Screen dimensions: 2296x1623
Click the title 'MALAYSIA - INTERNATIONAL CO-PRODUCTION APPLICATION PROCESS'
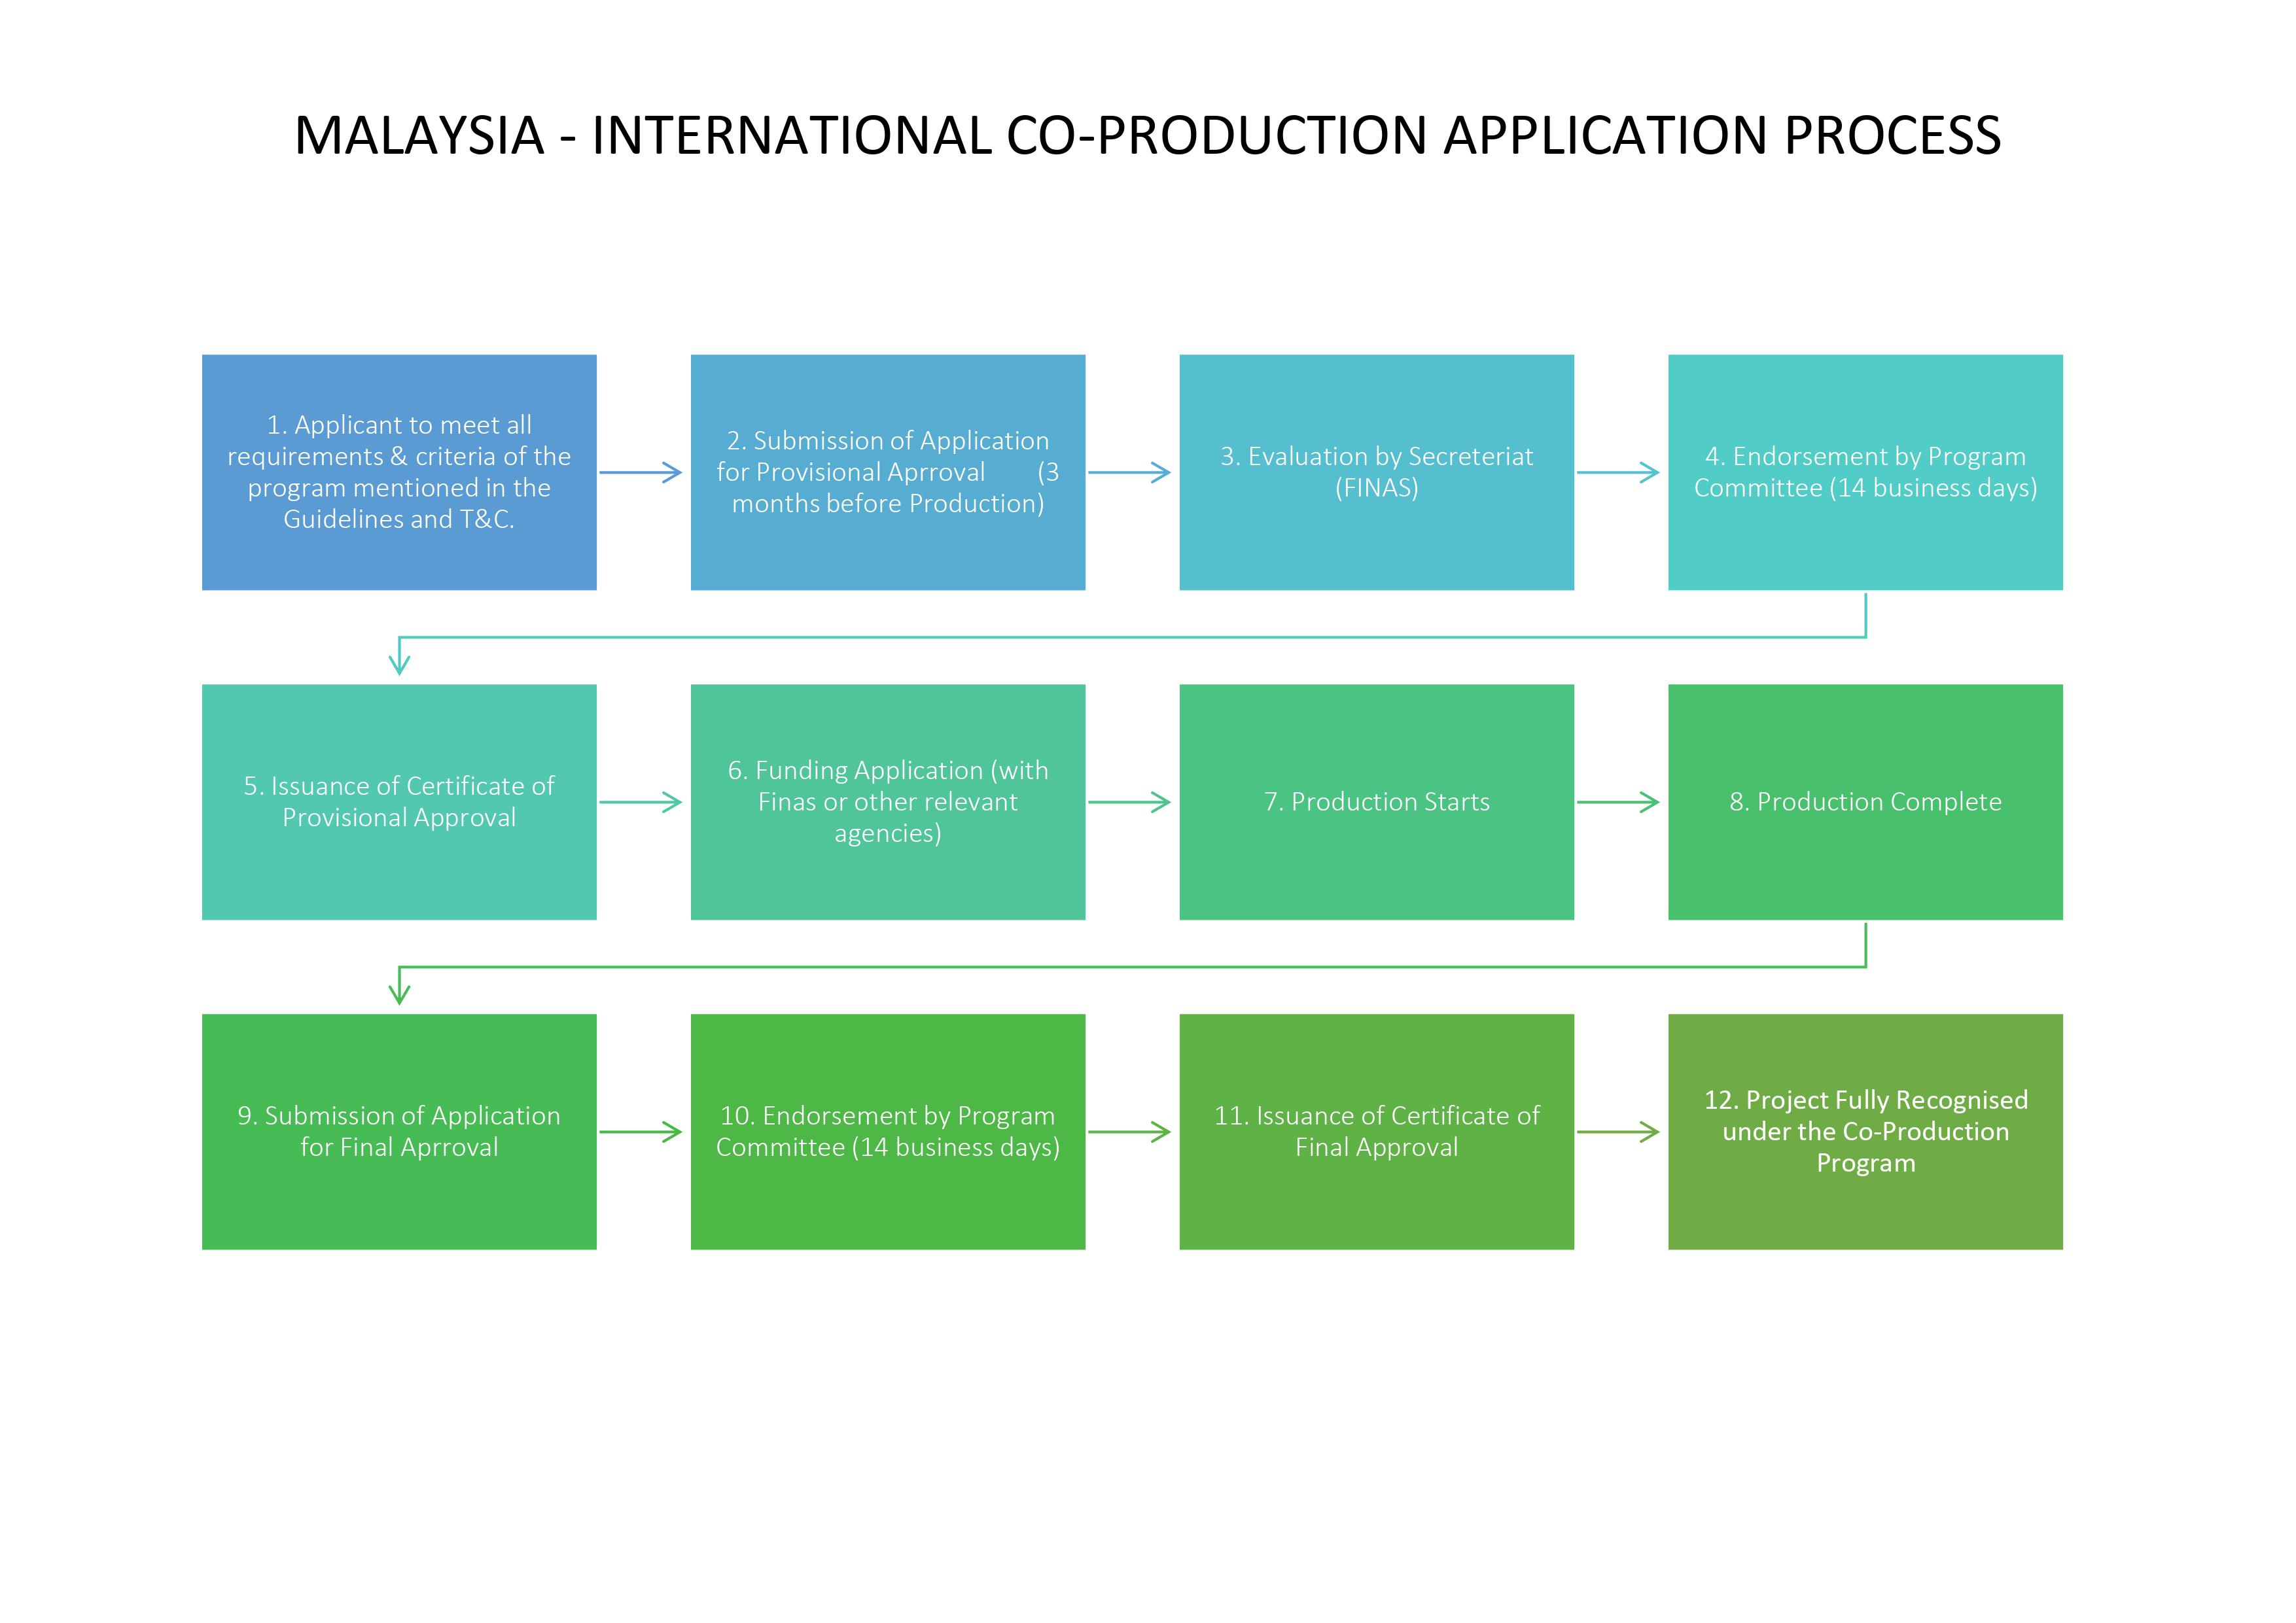click(1147, 135)
